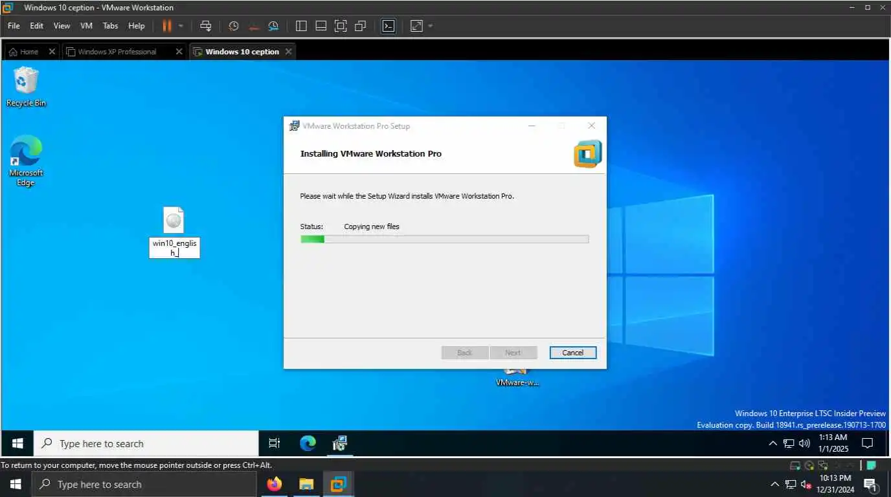The width and height of the screenshot is (891, 497).
Task: Click the CD/DVD device status icon
Action: pos(809,465)
